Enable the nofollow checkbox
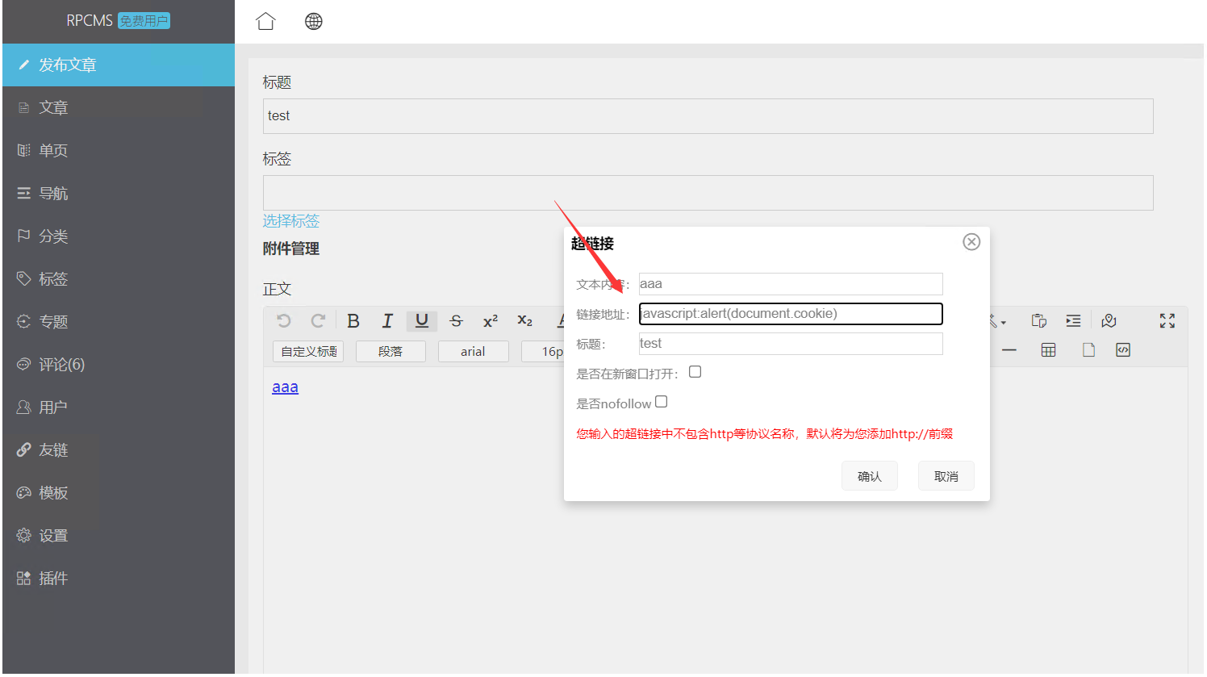Image resolution: width=1207 pixels, height=677 pixels. (662, 402)
